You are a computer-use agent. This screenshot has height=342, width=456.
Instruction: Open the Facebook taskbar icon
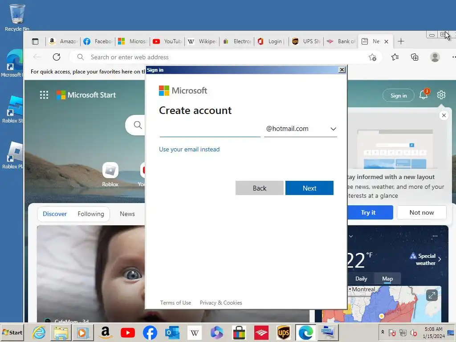pos(150,332)
